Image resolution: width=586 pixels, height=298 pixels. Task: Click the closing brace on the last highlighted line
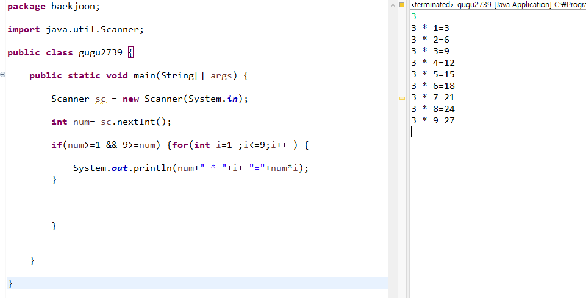click(10, 283)
